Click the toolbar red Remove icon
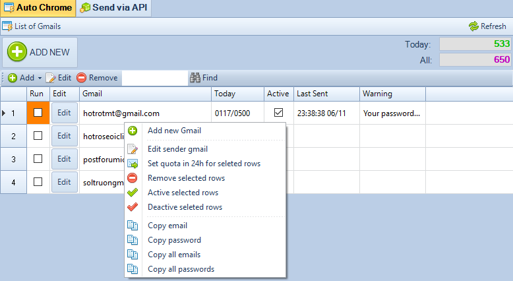This screenshot has width=513, height=281. [x=82, y=78]
